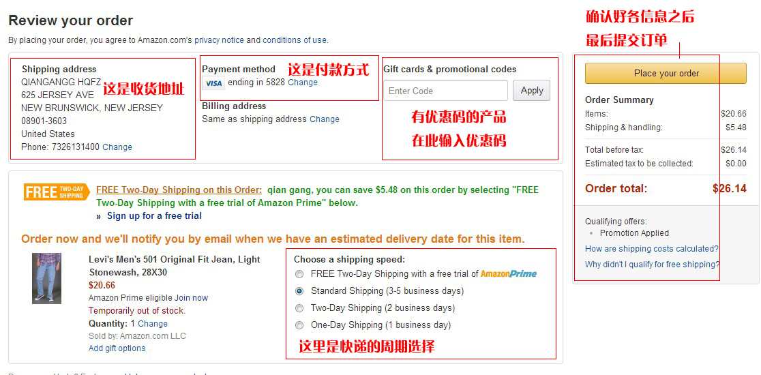Apply the promotional code
Image resolution: width=761 pixels, height=375 pixels.
[531, 91]
